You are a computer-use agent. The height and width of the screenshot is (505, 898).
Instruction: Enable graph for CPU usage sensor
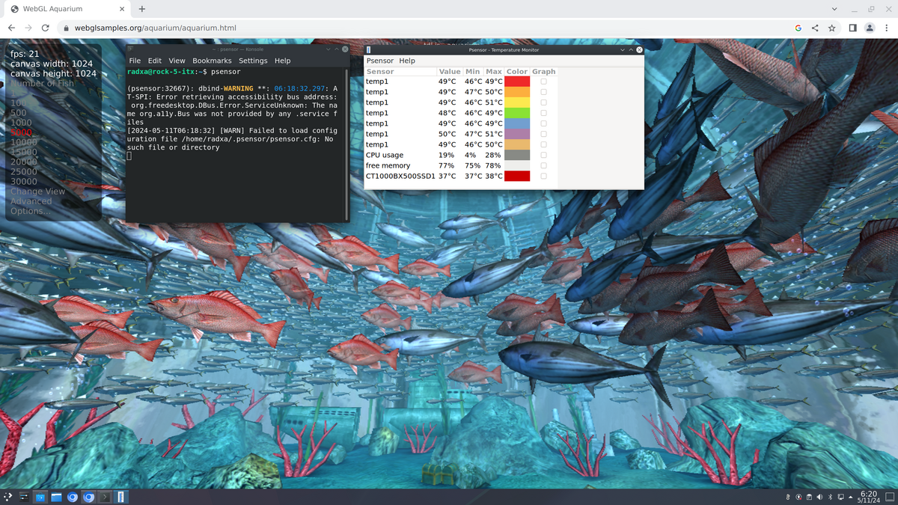click(x=544, y=155)
